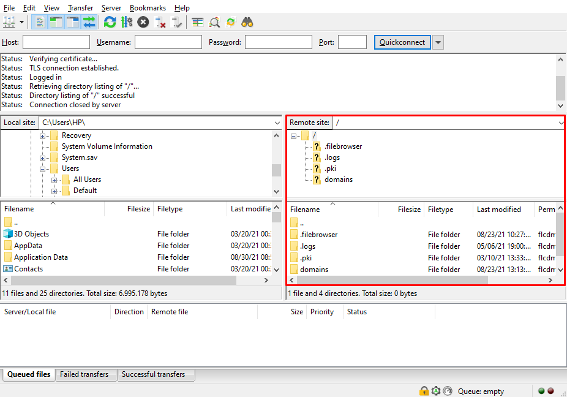This screenshot has height=397, width=567.
Task: Click the refresh file listing icon
Action: pyautogui.click(x=110, y=22)
